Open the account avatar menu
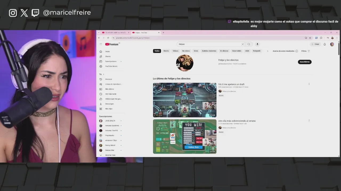Image resolution: width=341 pixels, height=191 pixels. [332, 44]
